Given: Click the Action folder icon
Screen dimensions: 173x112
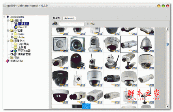Looking at the screenshot, I should (16, 37).
